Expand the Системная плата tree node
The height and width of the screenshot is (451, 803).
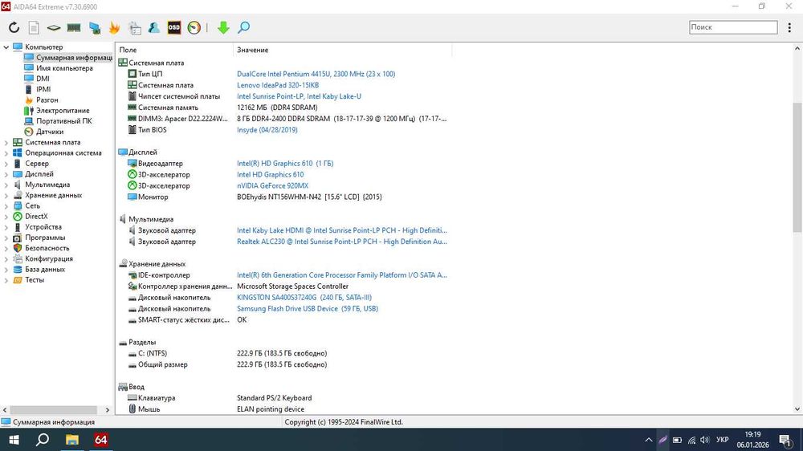coord(6,142)
